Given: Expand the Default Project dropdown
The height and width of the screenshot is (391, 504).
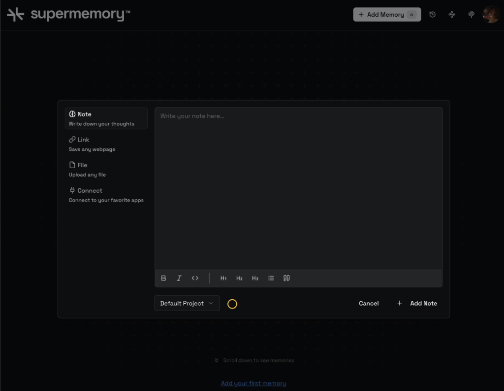Looking at the screenshot, I should coord(187,303).
